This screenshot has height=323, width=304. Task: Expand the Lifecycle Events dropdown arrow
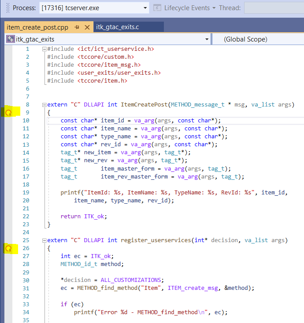(214, 8)
